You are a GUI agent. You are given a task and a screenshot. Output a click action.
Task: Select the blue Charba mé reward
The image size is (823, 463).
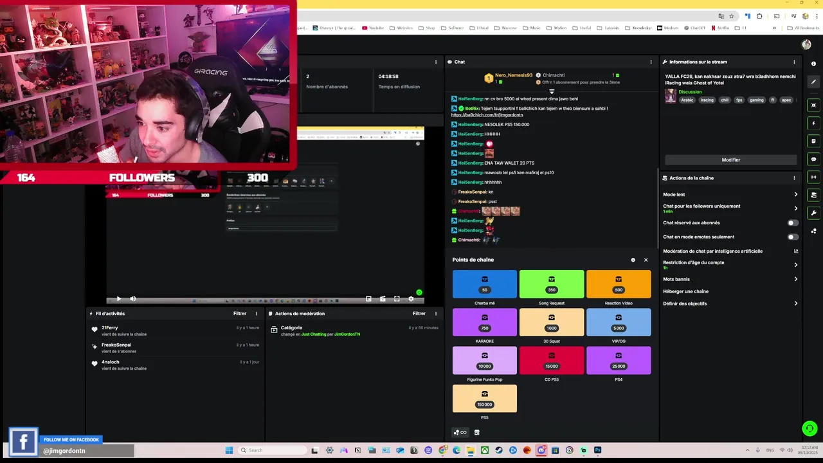pos(485,284)
